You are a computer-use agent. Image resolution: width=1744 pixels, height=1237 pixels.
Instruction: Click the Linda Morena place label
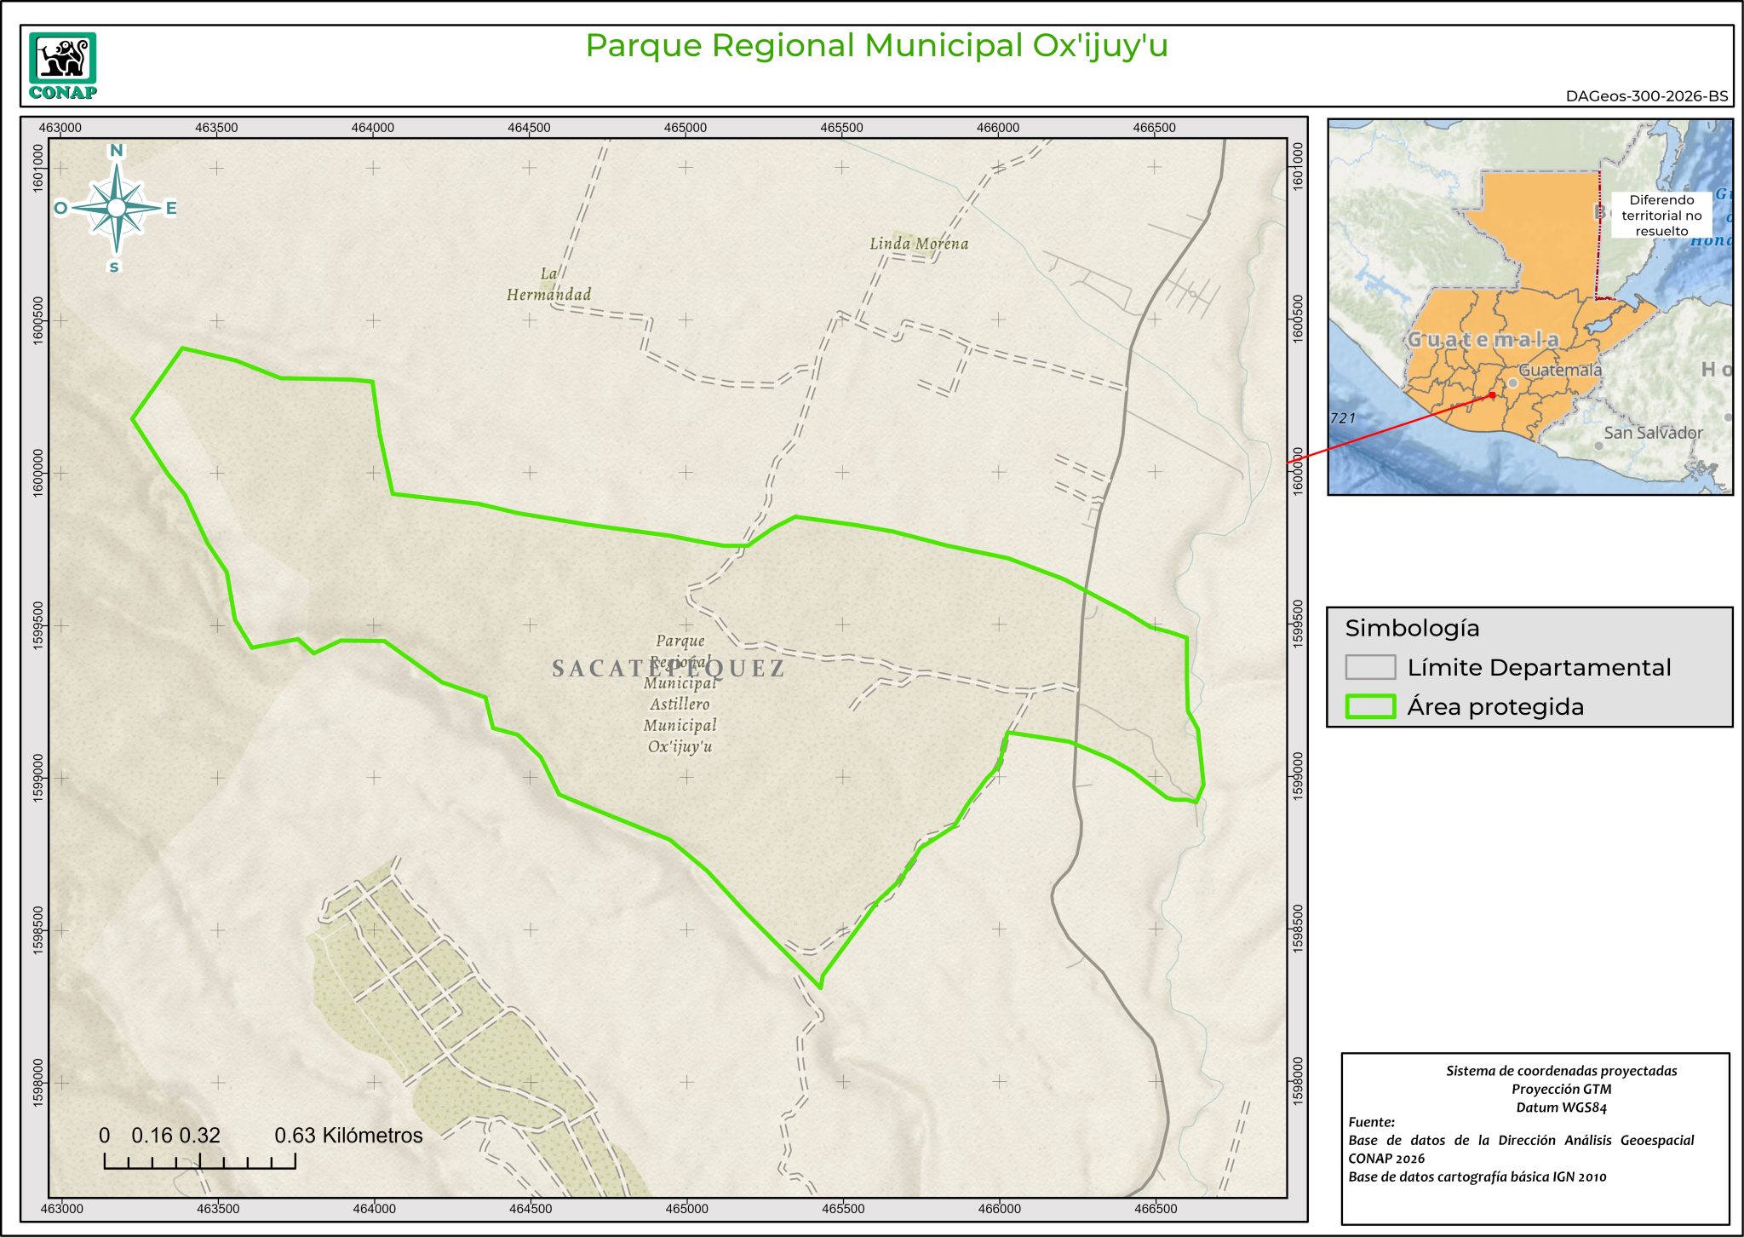tap(919, 244)
